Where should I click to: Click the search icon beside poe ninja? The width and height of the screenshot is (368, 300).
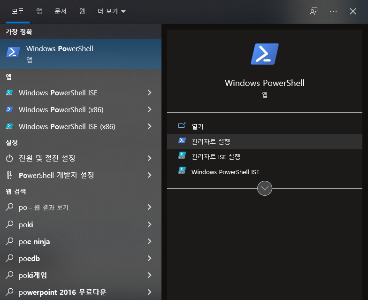9,241
